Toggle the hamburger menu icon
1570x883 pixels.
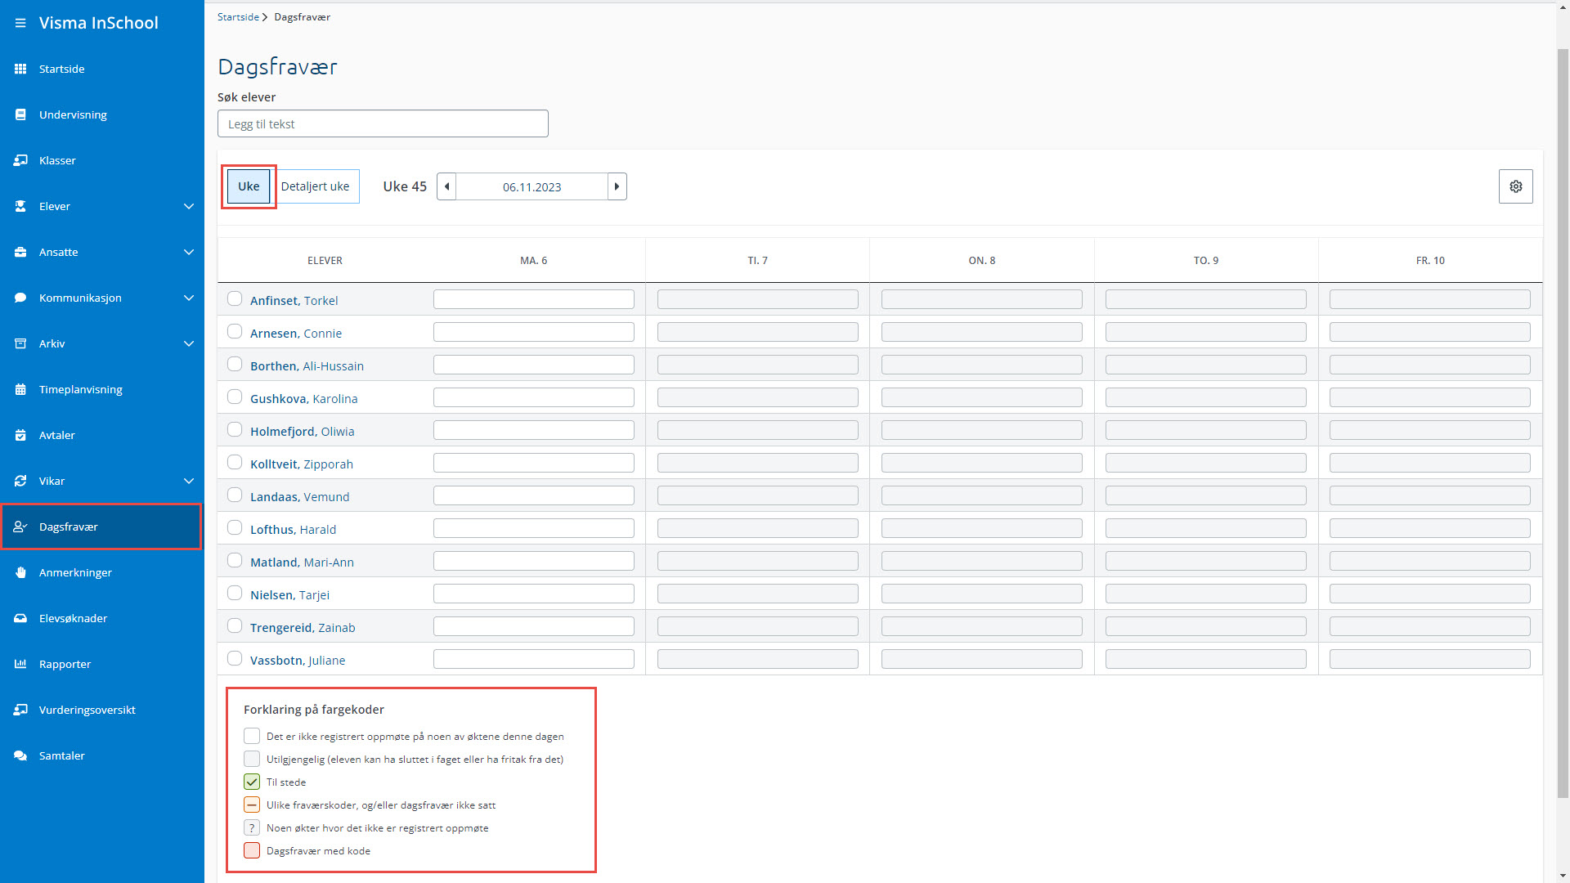[x=20, y=23]
